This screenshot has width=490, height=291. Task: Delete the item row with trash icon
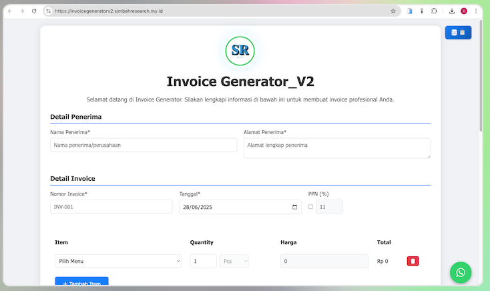click(x=413, y=261)
